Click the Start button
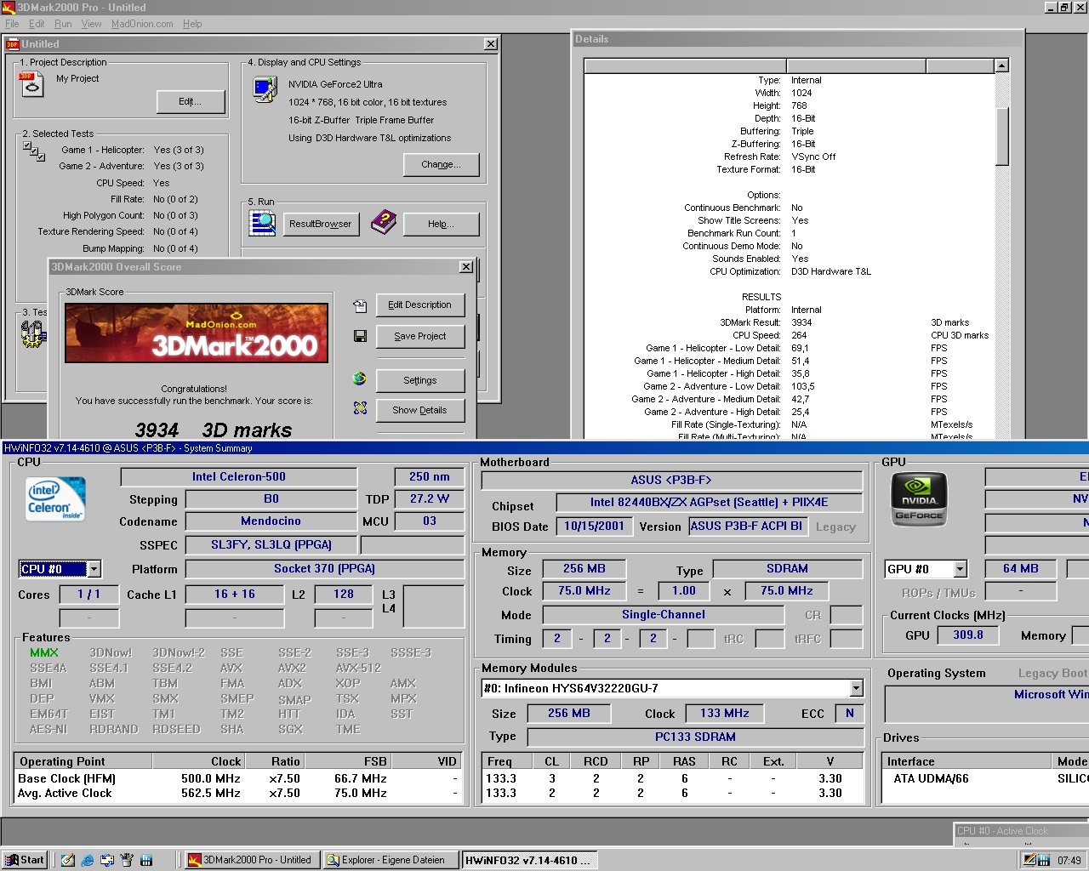Viewport: 1089px width, 871px height. click(25, 860)
